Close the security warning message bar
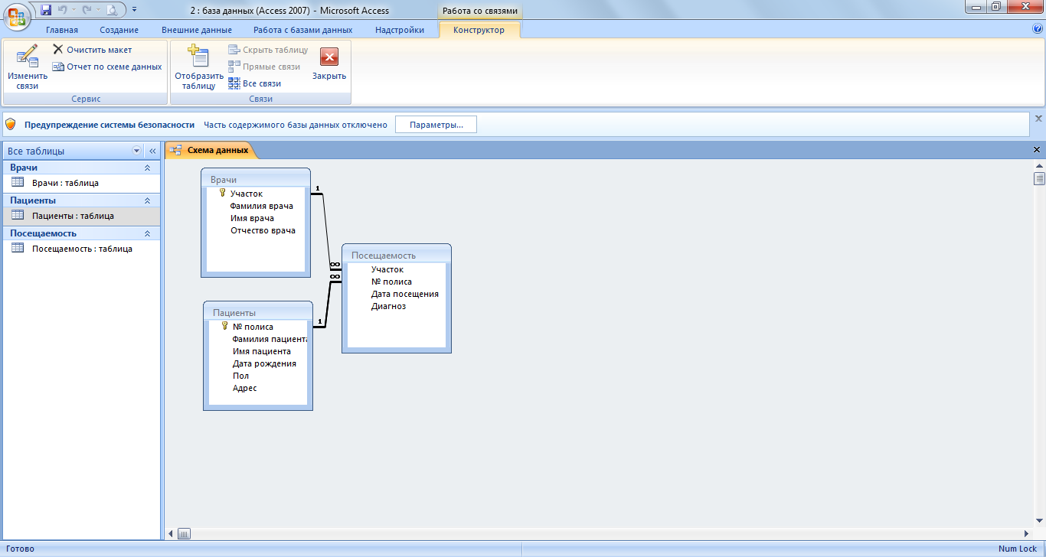1046x557 pixels. click(1038, 119)
